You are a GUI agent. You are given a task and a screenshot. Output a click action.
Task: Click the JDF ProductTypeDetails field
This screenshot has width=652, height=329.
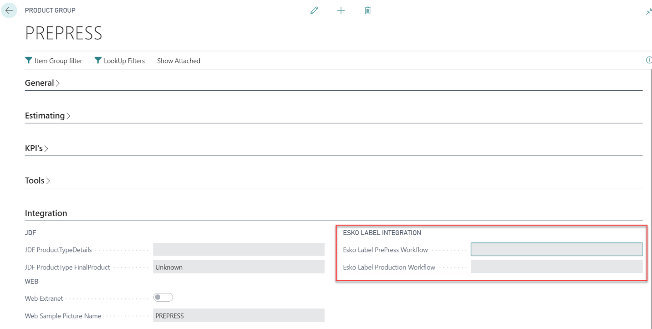click(x=239, y=250)
